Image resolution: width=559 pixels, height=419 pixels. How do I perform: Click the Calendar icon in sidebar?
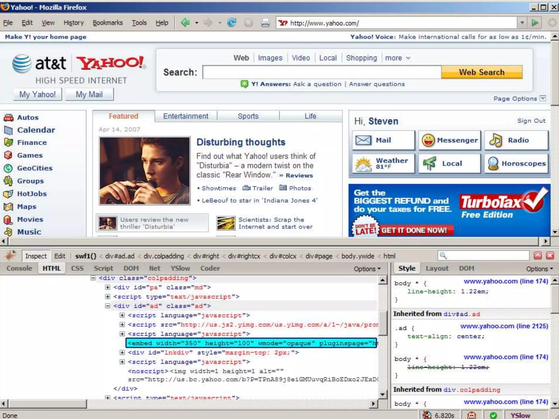point(8,130)
